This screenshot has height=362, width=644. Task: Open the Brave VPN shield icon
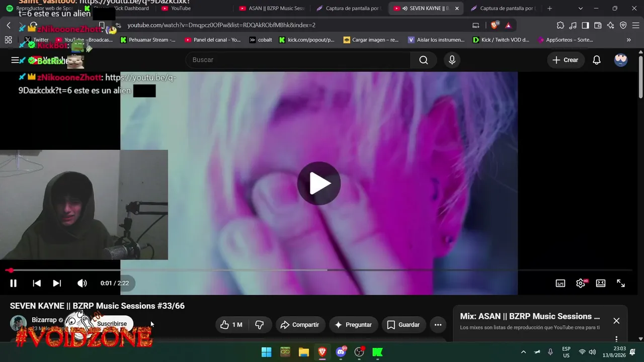[623, 25]
